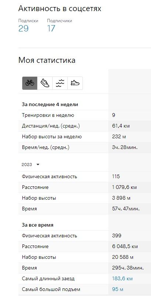Open the Подписчики count 17
This screenshot has width=151, height=298.
[x=51, y=28]
